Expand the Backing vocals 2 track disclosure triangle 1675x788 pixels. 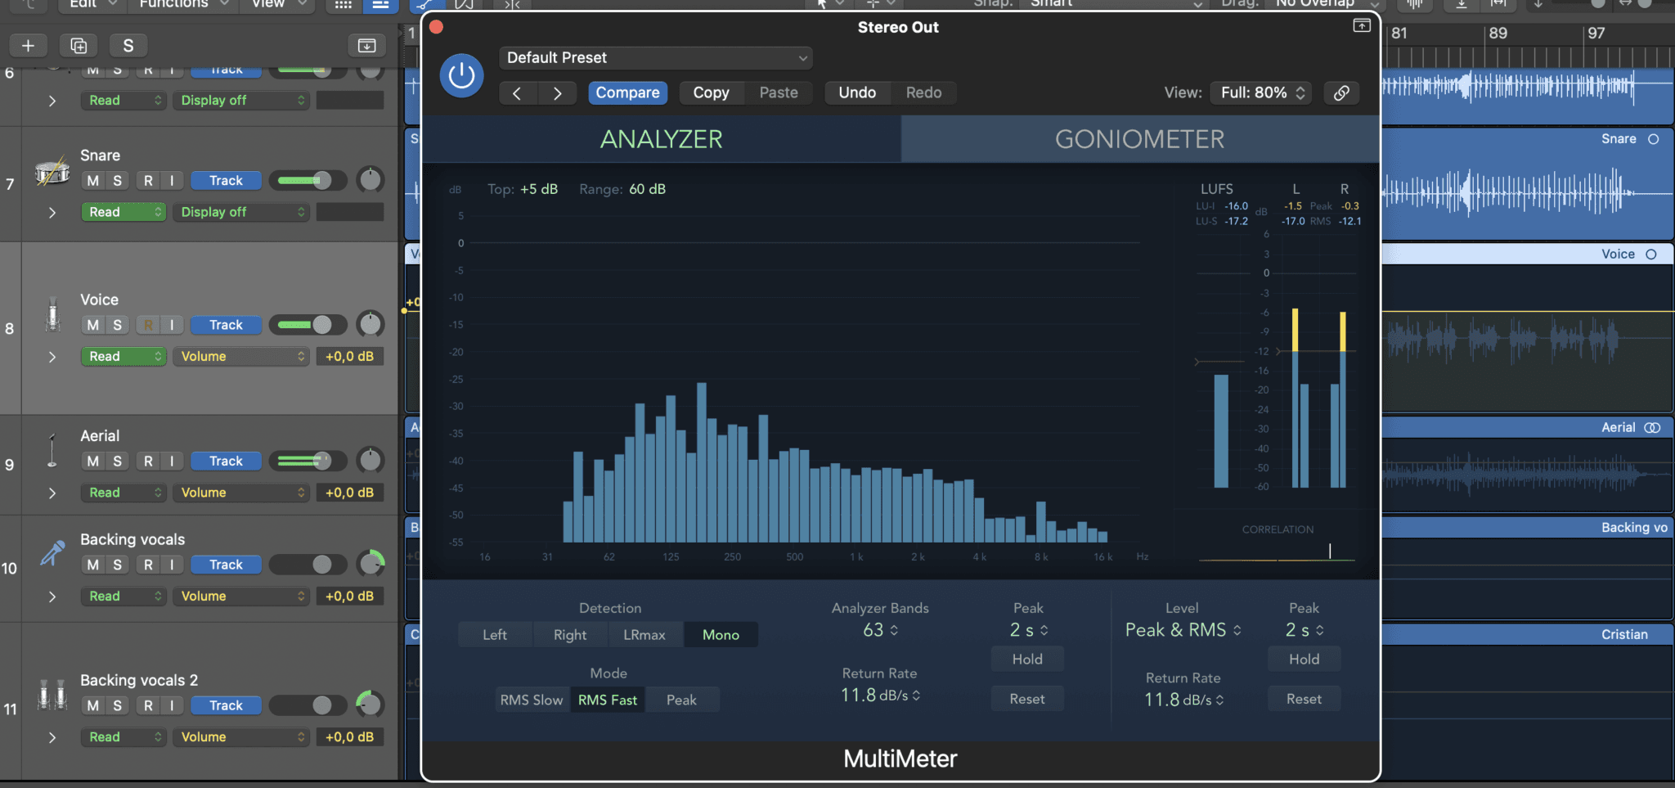coord(52,736)
